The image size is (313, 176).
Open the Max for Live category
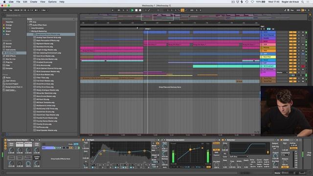click(x=11, y=59)
